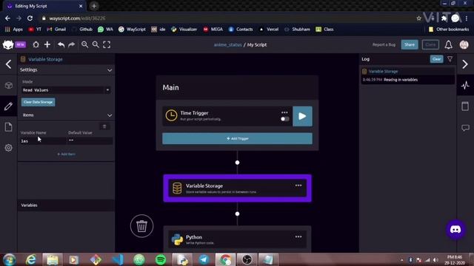Screen dimensions: 474x266
Task: Open the comments chat icon in right sidebar
Action: click(465, 128)
